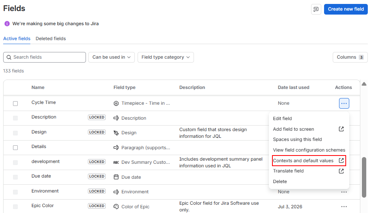
Task: Tick the Details row checkbox
Action: tap(15, 148)
